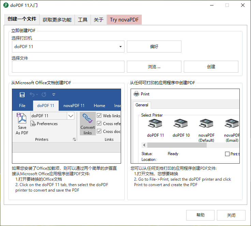Click the Preferences printer icon in ribbon
This screenshot has height=226, width=251.
pos(33,123)
